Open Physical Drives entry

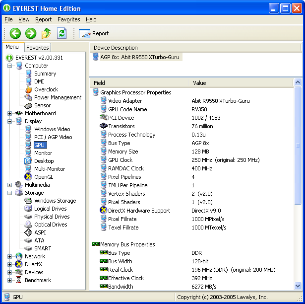pos(52,217)
